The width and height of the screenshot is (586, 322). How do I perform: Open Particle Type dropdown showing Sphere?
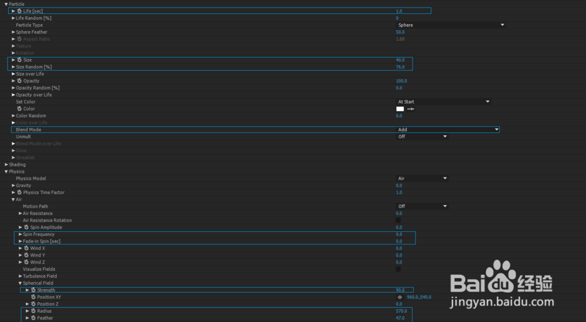click(x=451, y=25)
